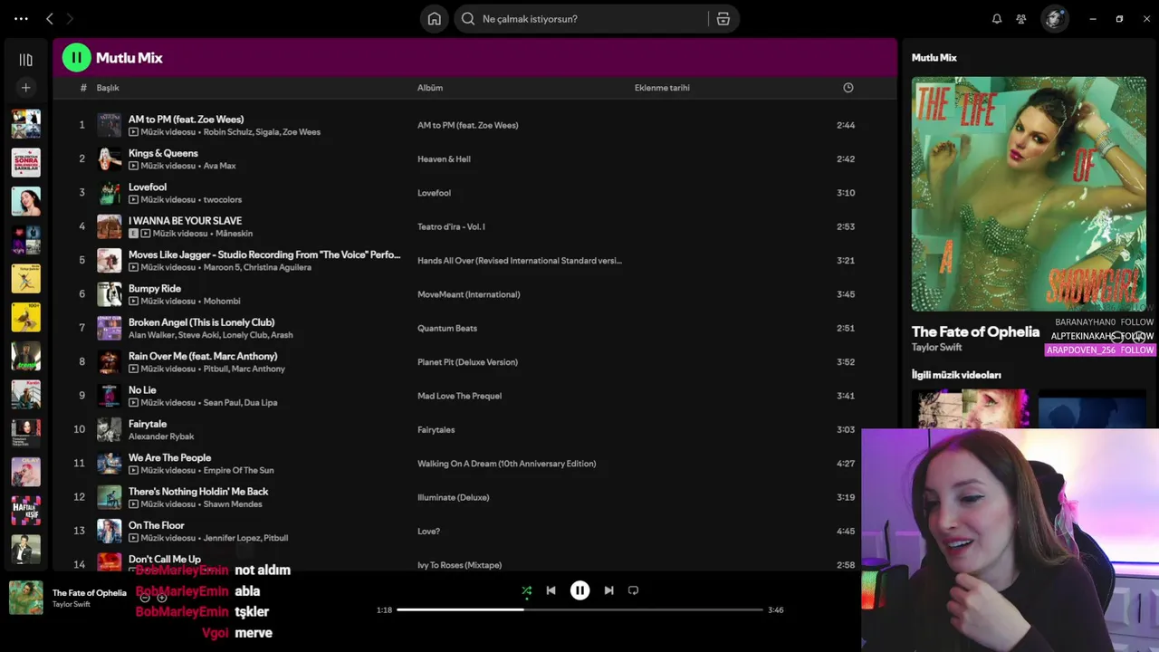Click the Broken Angel cover thumbnail

109,329
